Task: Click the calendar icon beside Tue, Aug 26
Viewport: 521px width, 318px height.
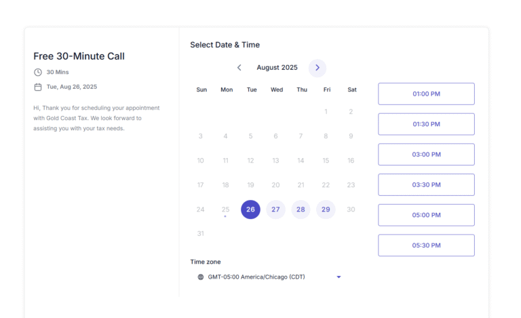Action: point(38,87)
